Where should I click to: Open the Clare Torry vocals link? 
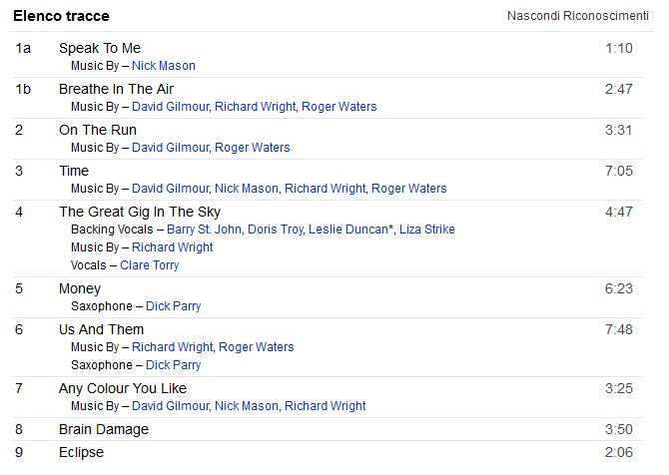[150, 265]
